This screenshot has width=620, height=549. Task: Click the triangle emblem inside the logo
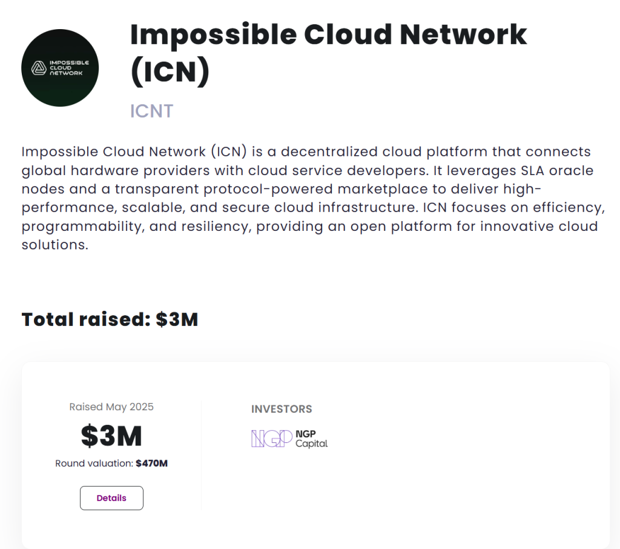[x=39, y=68]
